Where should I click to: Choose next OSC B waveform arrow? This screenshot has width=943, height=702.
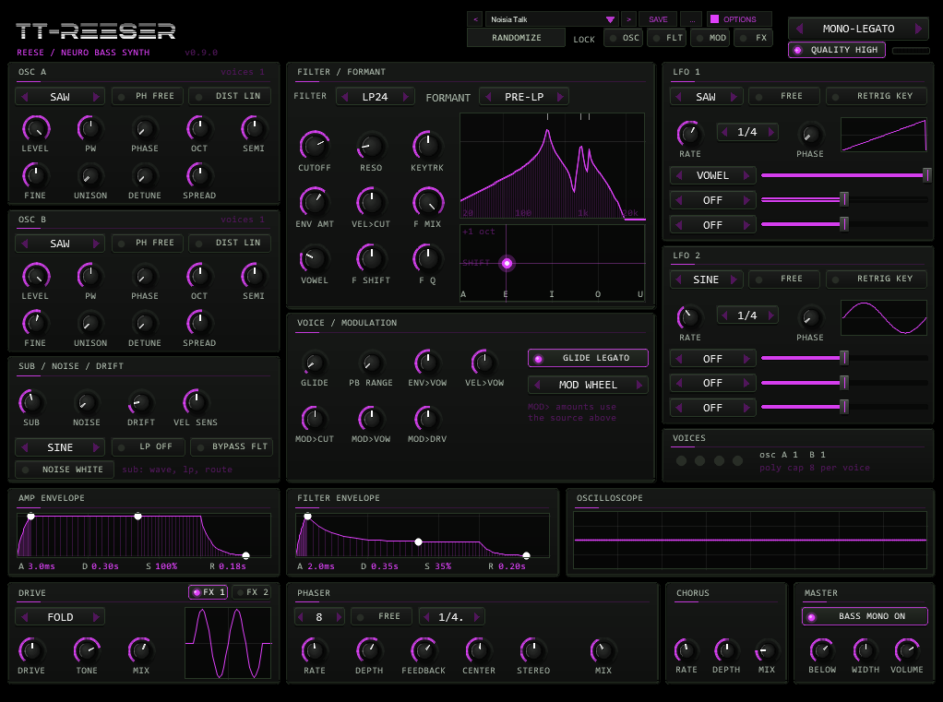(x=96, y=244)
